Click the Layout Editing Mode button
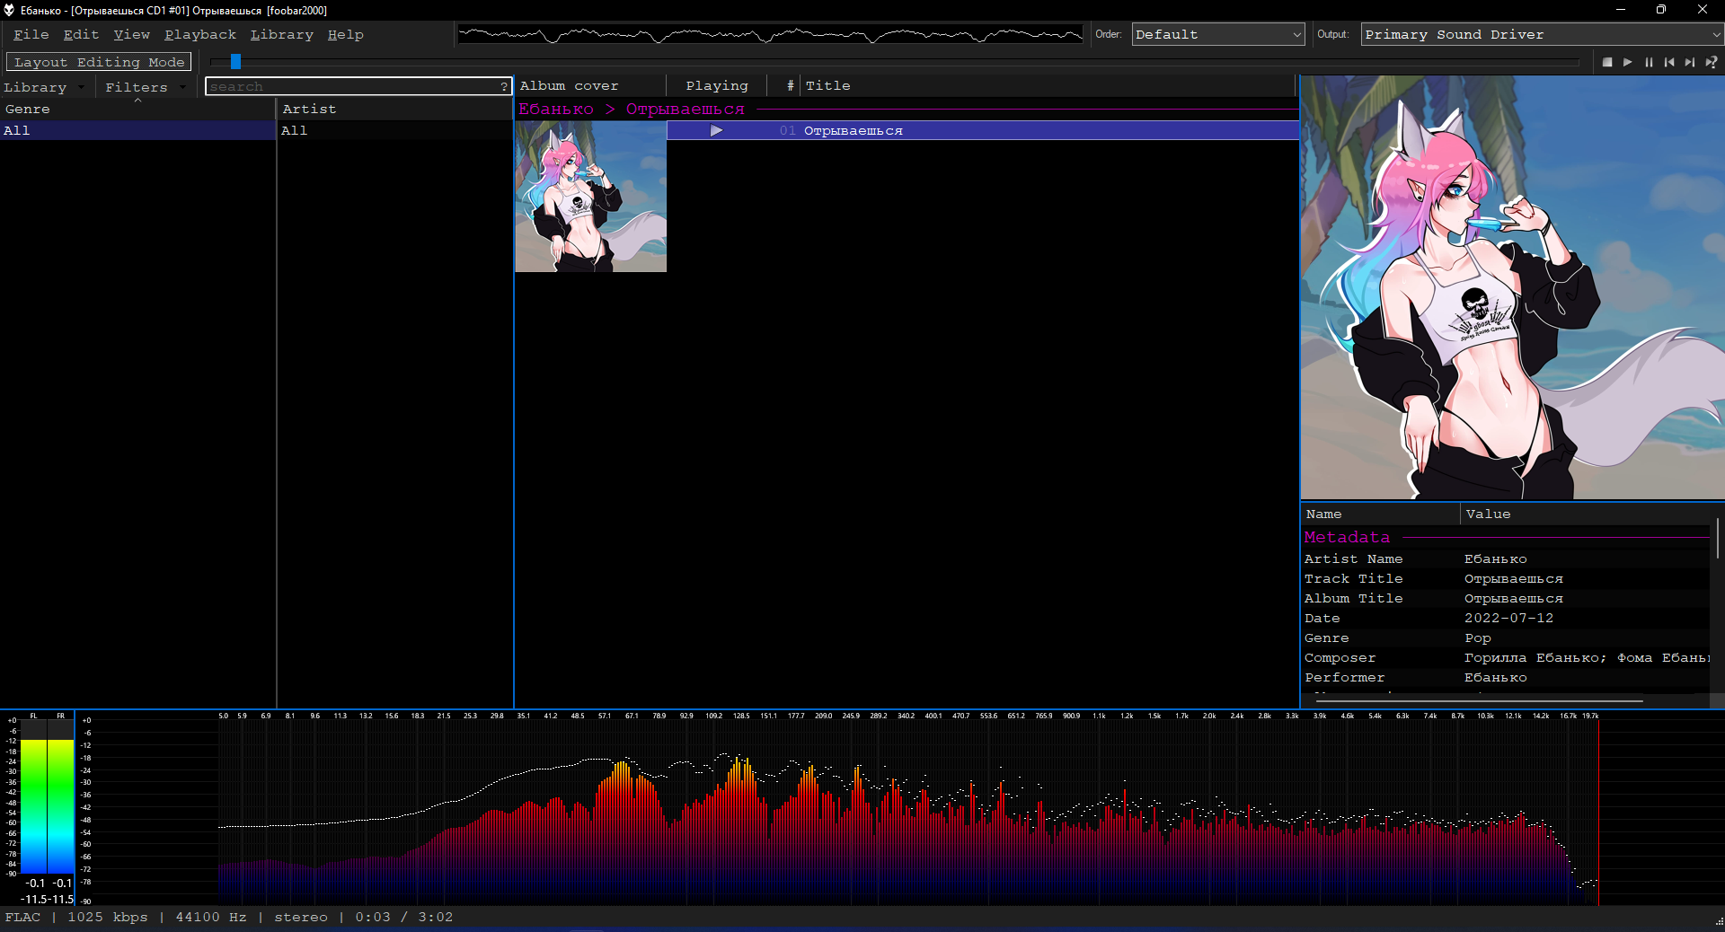Image resolution: width=1725 pixels, height=932 pixels. point(99,62)
